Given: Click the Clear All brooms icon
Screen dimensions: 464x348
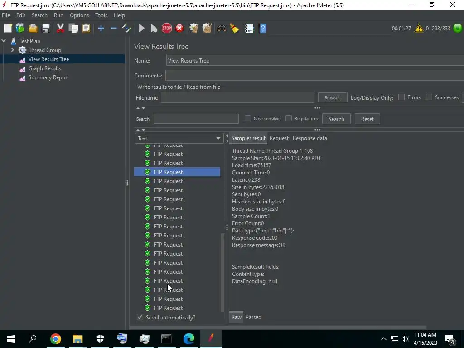Looking at the screenshot, I should 207,29.
